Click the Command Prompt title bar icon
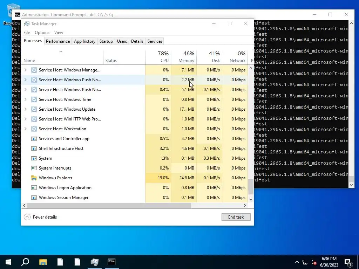This screenshot has height=269, width=359. [18, 15]
